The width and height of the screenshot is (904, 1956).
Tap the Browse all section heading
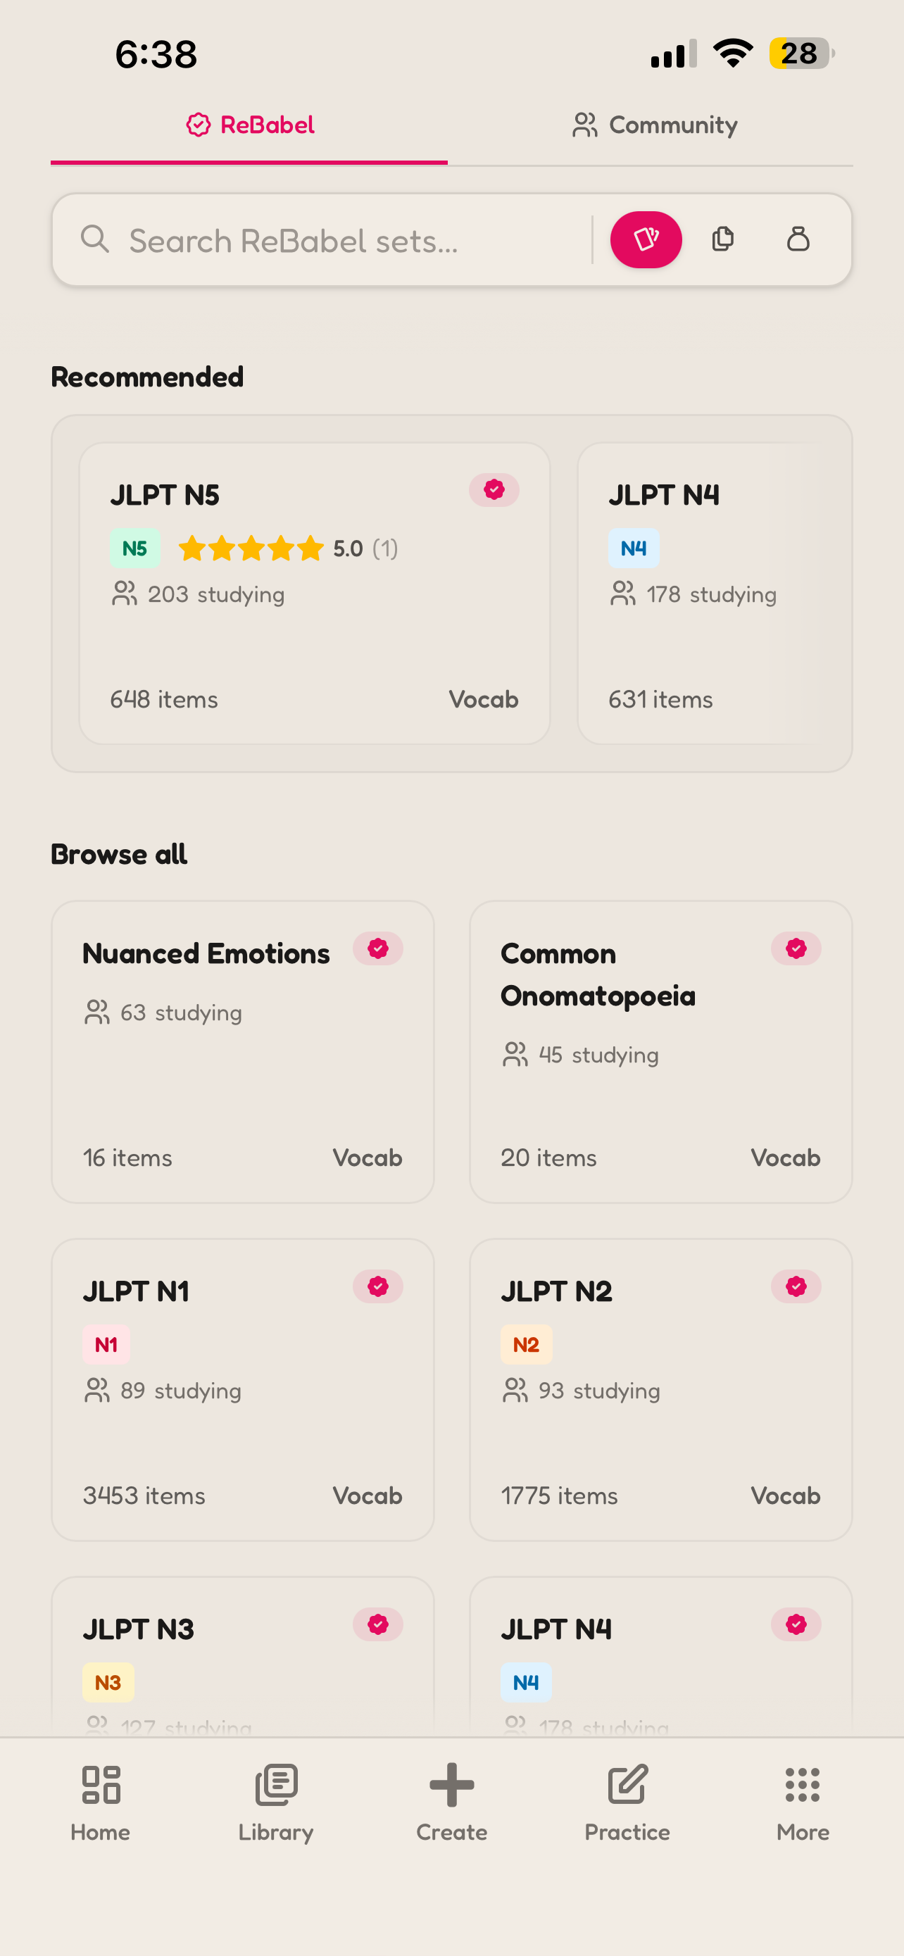[119, 854]
